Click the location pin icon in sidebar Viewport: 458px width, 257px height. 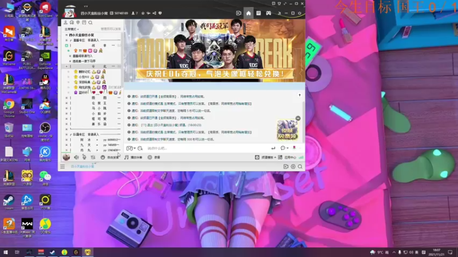(x=78, y=22)
